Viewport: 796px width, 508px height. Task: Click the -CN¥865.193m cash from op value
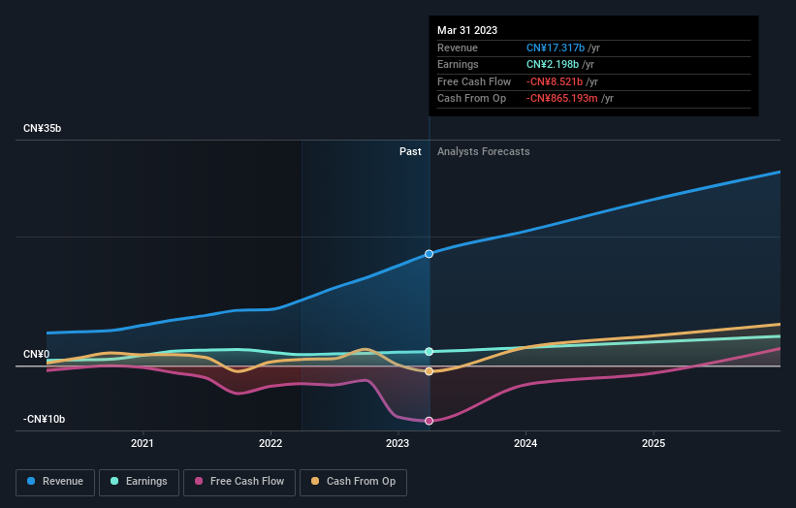[x=562, y=99]
